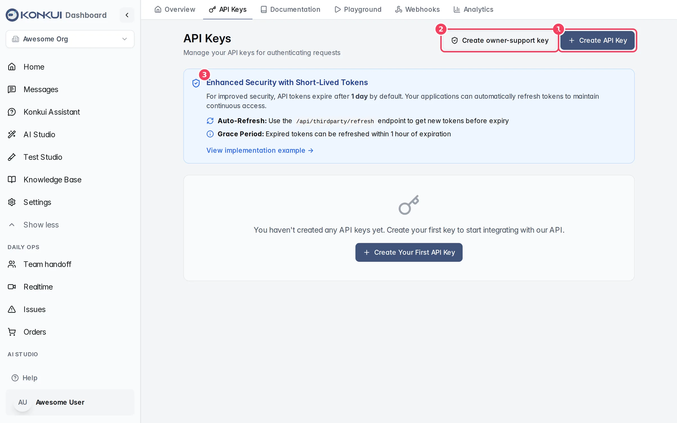This screenshot has height=423, width=677.
Task: Click the Test Studio pencil icon
Action: tap(12, 157)
